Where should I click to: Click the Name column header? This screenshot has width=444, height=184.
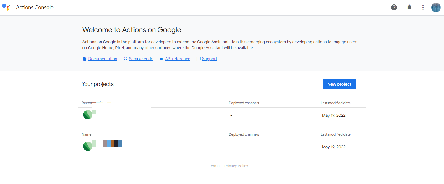click(87, 134)
